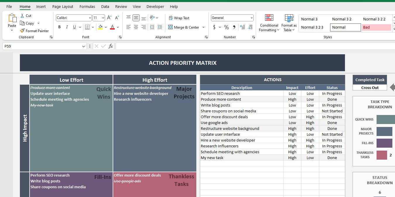Screen dimensions: 395x197
Task: Apply the Bad cell style
Action: coord(377,27)
